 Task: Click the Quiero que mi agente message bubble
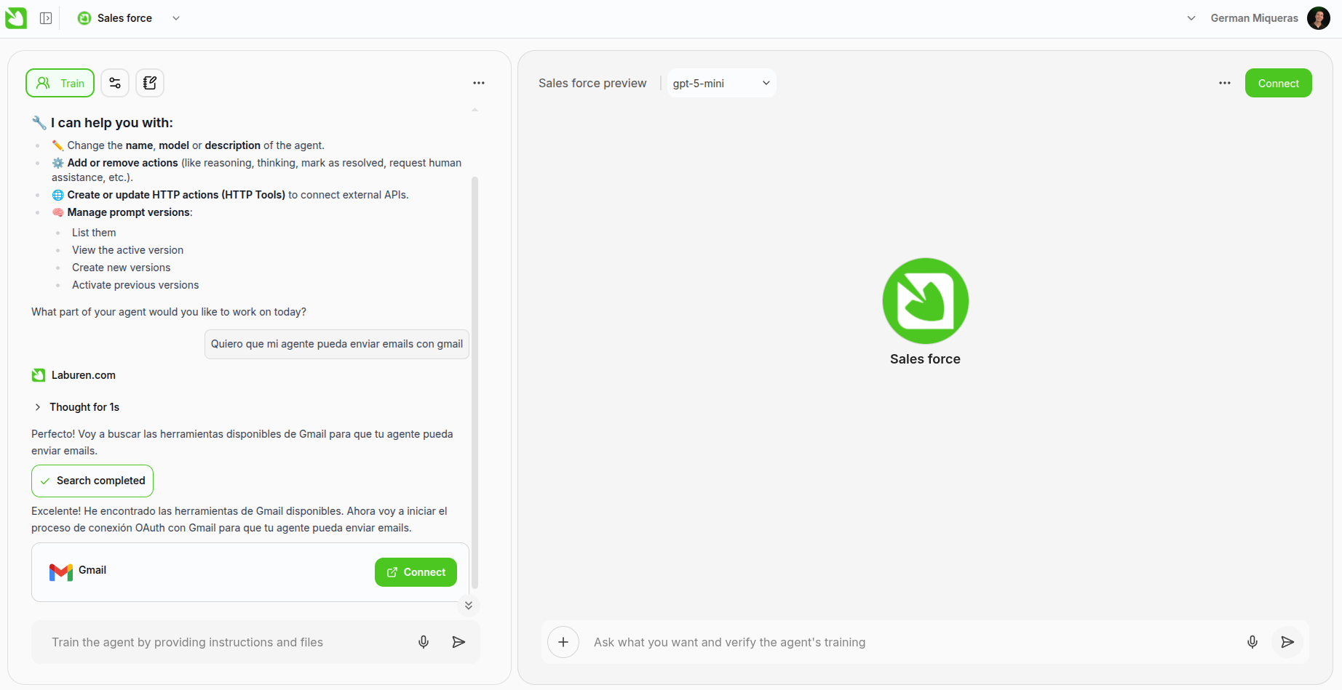click(x=337, y=344)
